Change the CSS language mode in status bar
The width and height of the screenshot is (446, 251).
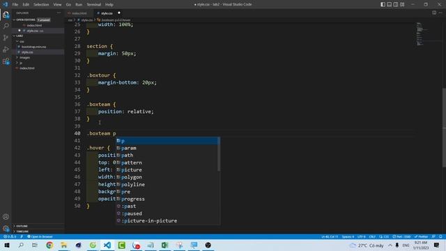click(384, 236)
